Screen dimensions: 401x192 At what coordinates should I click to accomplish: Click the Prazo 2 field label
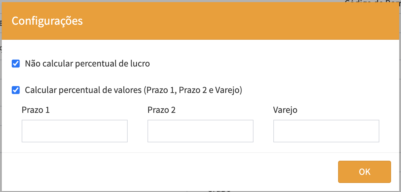coord(161,110)
